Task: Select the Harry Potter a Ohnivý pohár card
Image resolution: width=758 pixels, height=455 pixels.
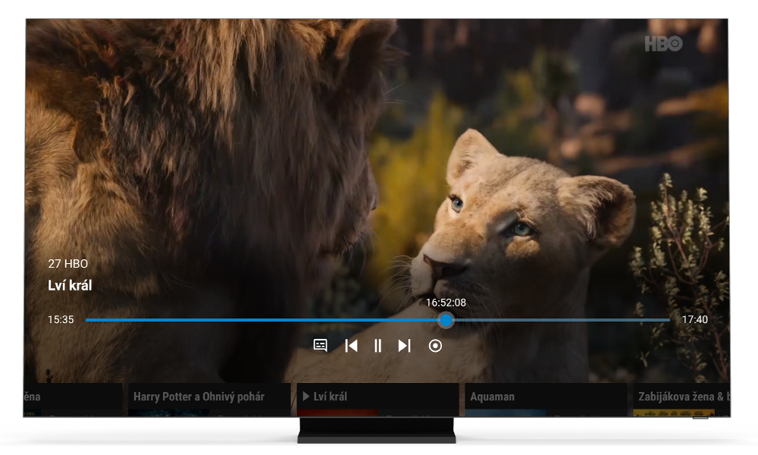Action: point(209,400)
